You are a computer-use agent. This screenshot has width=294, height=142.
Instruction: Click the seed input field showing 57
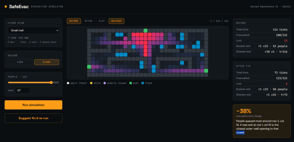23,90
